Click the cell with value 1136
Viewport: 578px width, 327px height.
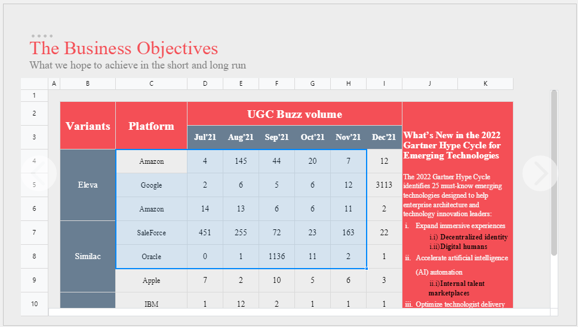pos(276,256)
